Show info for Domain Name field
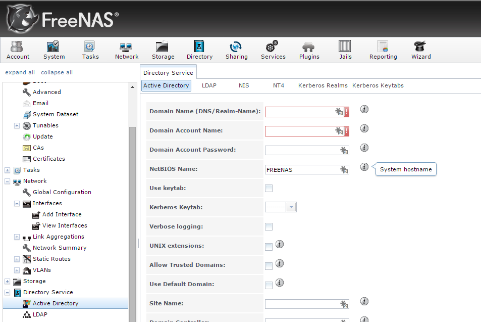 click(x=364, y=109)
